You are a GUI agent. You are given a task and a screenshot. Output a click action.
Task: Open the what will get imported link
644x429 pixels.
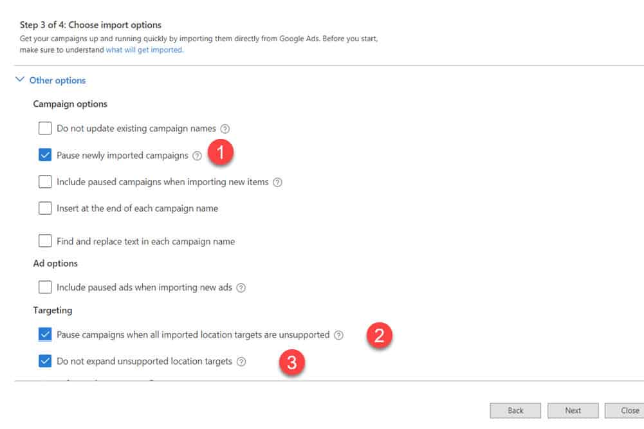(x=145, y=50)
